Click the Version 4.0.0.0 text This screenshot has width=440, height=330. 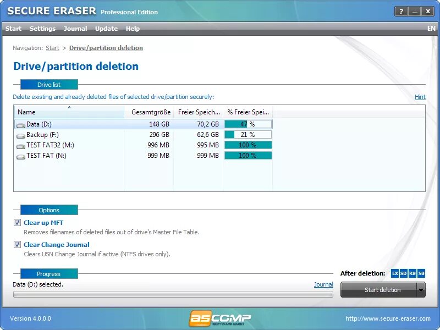click(x=30, y=318)
